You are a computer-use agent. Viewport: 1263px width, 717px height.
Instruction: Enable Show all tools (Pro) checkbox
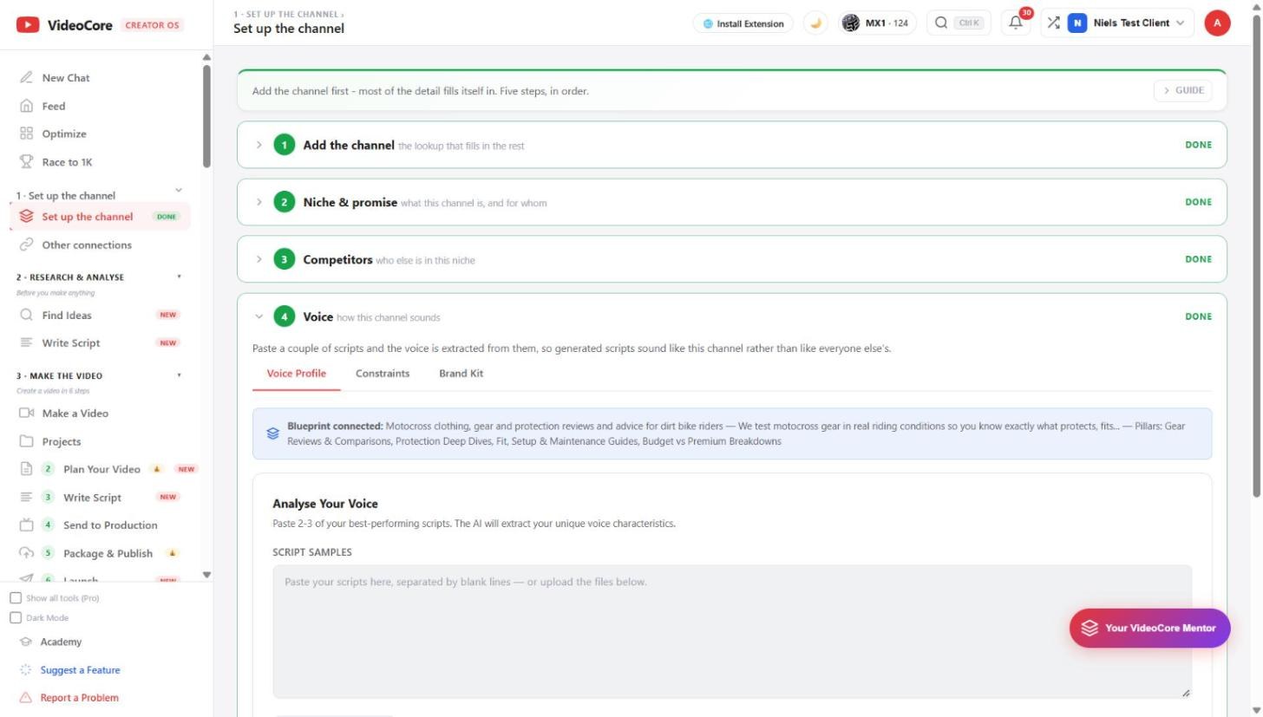point(16,598)
